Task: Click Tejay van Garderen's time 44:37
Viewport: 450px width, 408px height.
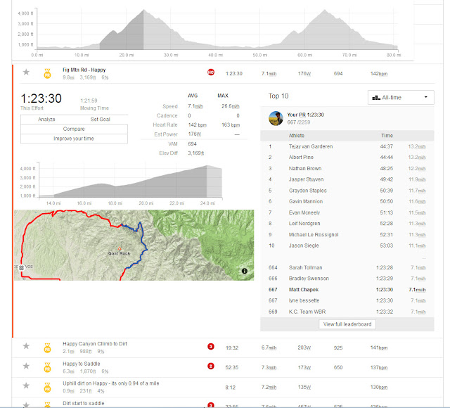Action: click(x=386, y=146)
